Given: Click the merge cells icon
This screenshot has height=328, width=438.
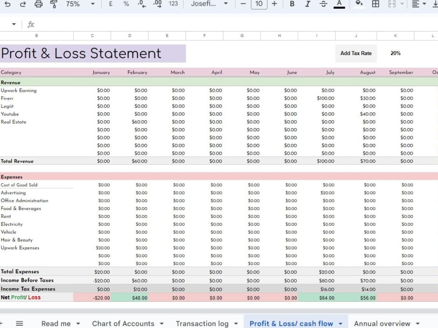Looking at the screenshot, I should (392, 4).
